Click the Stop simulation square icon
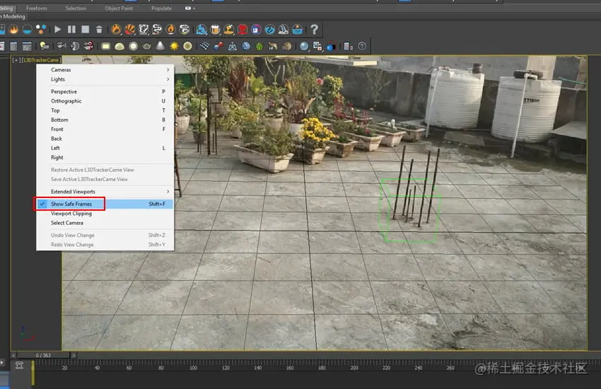This screenshot has height=389, width=601. coord(85,29)
